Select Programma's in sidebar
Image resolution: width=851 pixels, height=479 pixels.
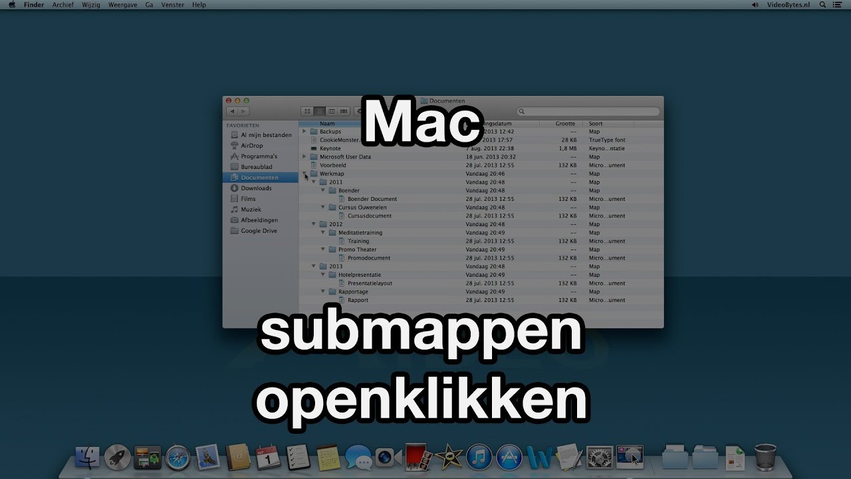pyautogui.click(x=261, y=156)
